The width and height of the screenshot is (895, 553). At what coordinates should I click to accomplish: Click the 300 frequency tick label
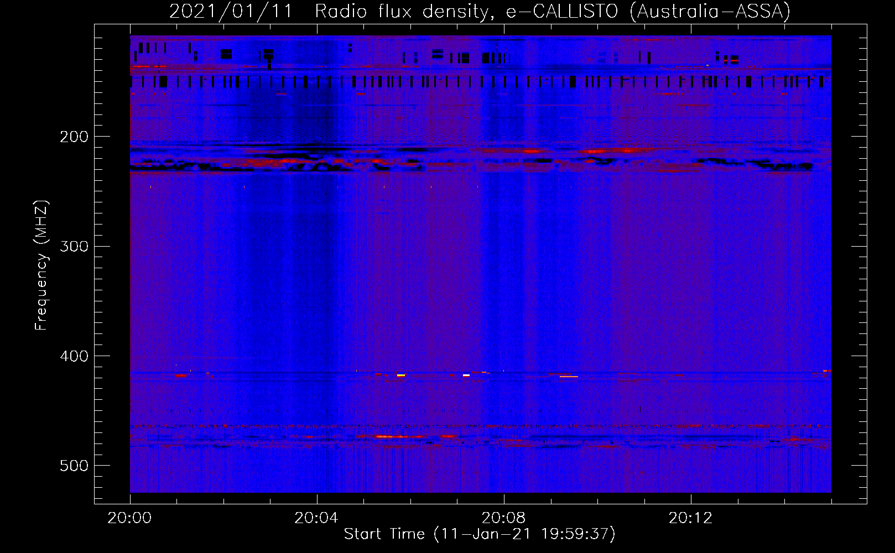tap(74, 246)
